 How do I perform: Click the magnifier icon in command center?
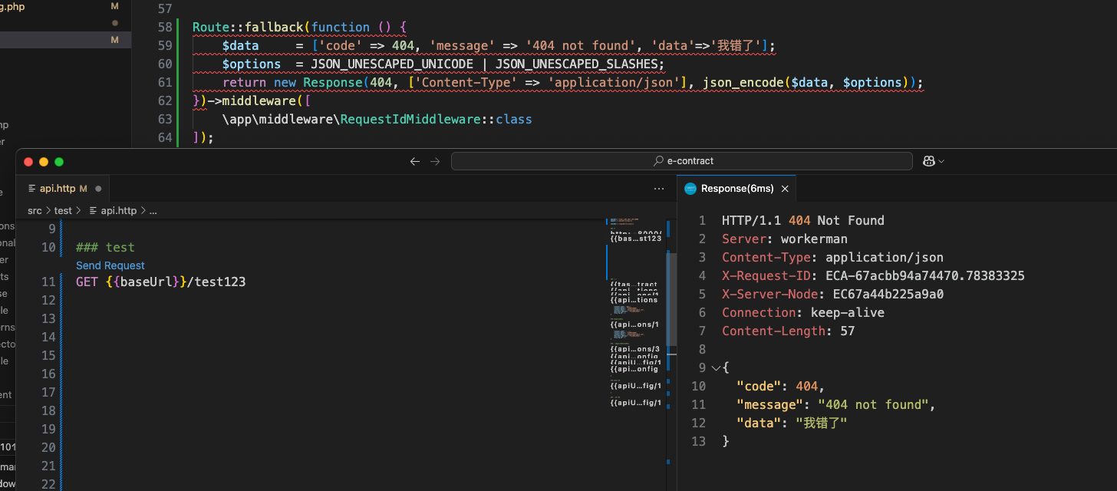[x=658, y=161]
